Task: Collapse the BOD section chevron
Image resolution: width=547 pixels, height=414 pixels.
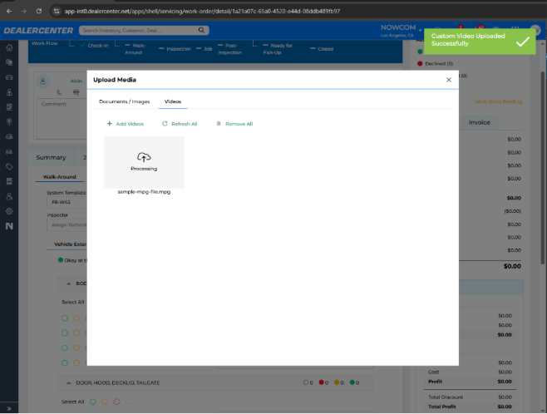Action: click(69, 283)
